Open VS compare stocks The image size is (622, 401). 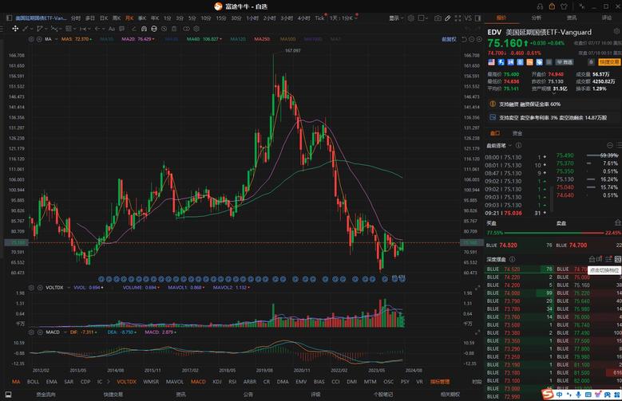(468, 18)
